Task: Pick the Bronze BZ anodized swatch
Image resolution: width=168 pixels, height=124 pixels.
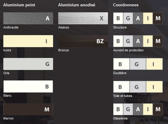Action: coord(83,41)
